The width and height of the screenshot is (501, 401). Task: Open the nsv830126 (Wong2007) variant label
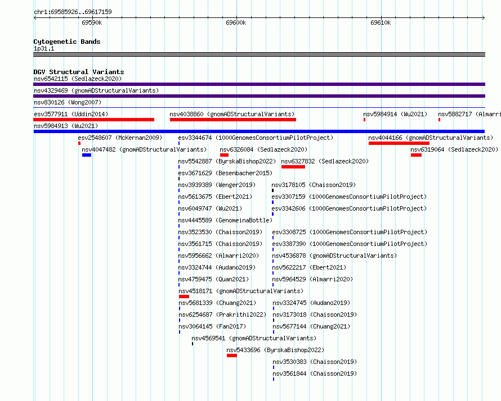[x=68, y=102]
